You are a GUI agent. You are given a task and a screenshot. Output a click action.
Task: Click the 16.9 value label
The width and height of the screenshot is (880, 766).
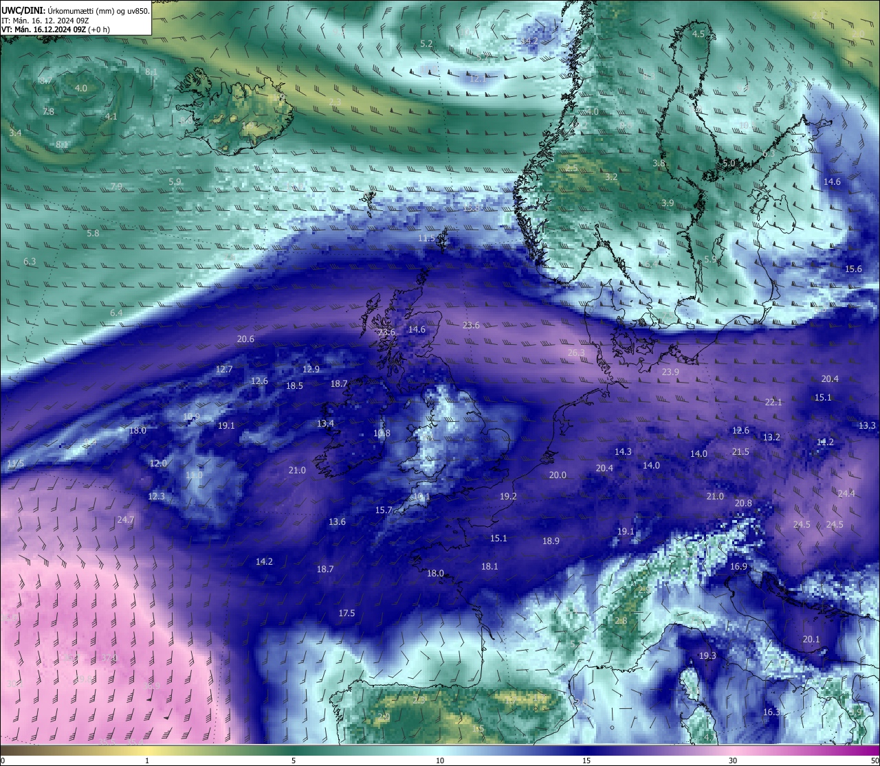(x=738, y=567)
